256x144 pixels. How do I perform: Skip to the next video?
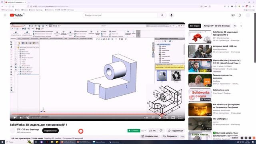pos(21,118)
